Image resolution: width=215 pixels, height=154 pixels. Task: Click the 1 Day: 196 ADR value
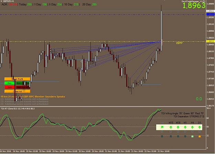coord(41,4)
